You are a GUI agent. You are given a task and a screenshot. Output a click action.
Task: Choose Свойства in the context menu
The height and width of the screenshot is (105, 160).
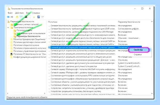tap(138, 50)
